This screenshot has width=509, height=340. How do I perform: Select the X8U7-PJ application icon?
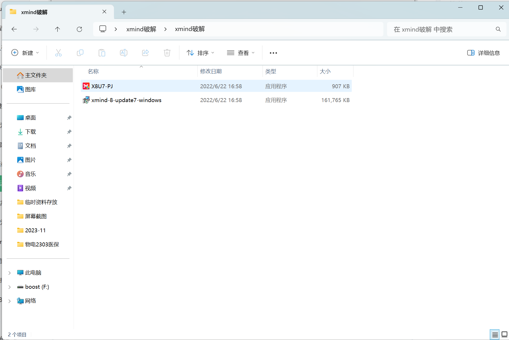click(x=86, y=86)
